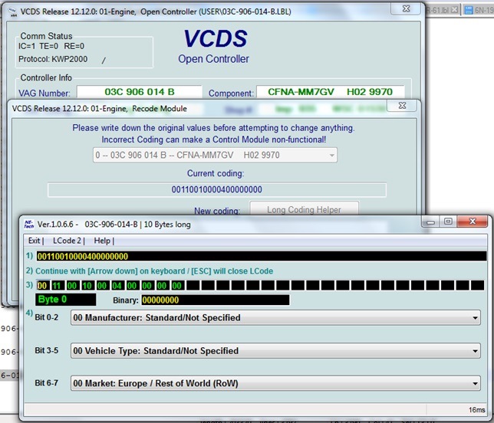This screenshot has height=423, width=494.
Task: Click the long coding string input field in row 1
Action: click(261, 256)
